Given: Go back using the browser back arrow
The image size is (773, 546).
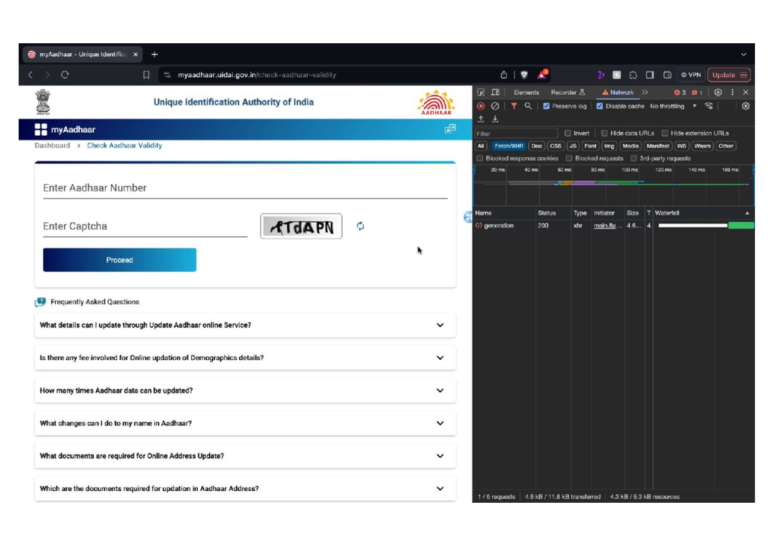Looking at the screenshot, I should pos(31,75).
